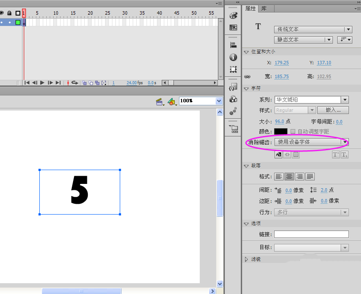This screenshot has height=294, width=361.
Task: Toggle lock all layers padlock icon
Action: pos(9,13)
